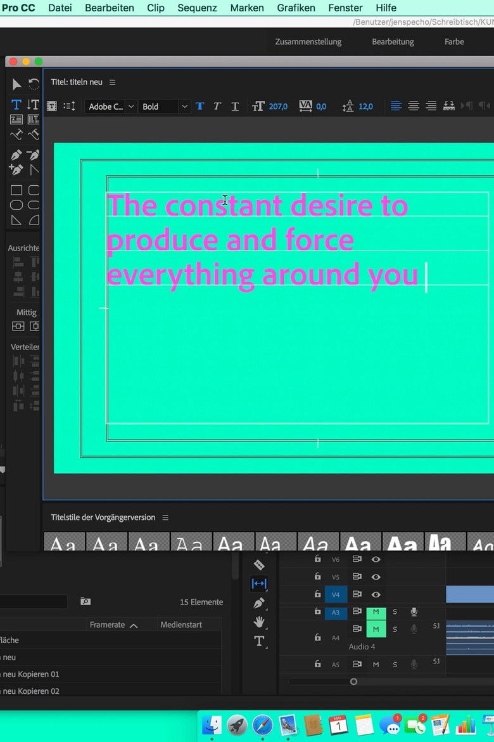Open the Titel panel hamburger menu
The width and height of the screenshot is (494, 742).
pos(113,82)
